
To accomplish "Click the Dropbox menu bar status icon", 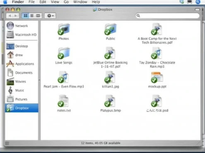I will [182, 2].
